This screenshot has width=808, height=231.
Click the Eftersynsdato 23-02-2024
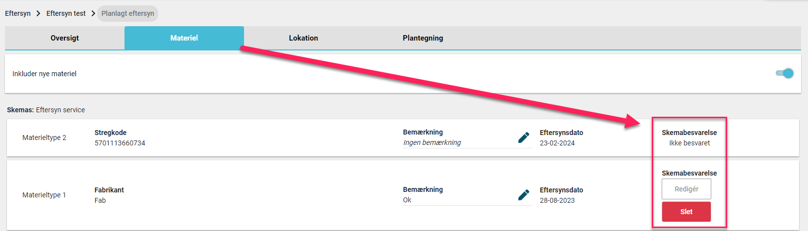tap(557, 143)
